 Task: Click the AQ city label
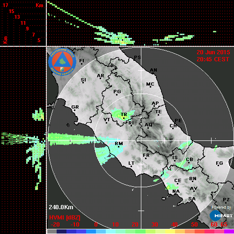pyautogui.click(x=148, y=125)
